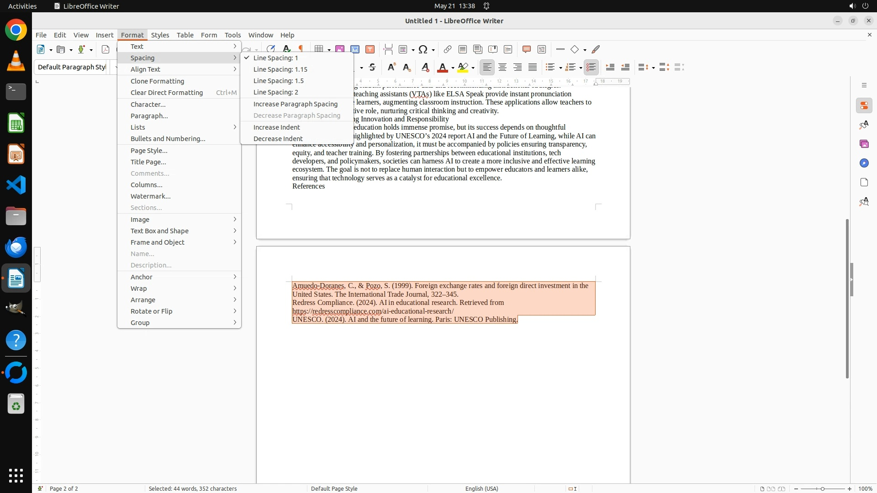Choose Line Spacing: 1.5 option
The width and height of the screenshot is (877, 493).
[x=278, y=81]
